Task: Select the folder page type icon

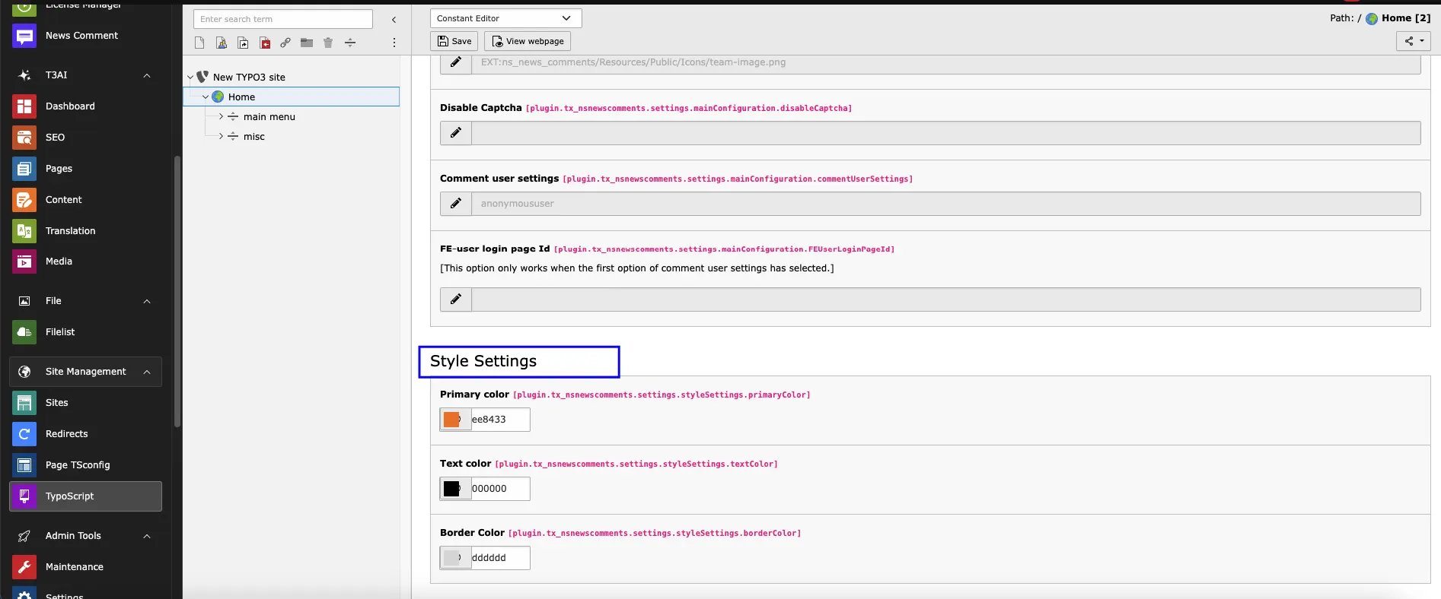Action: tap(307, 43)
